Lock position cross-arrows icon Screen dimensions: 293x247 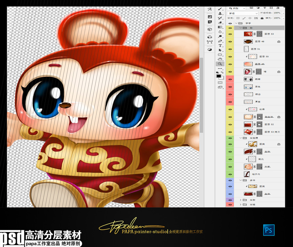250,18
